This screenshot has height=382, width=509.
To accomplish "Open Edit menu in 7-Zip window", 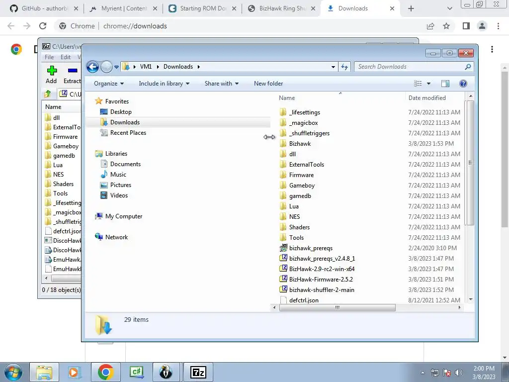I will click(x=65, y=57).
